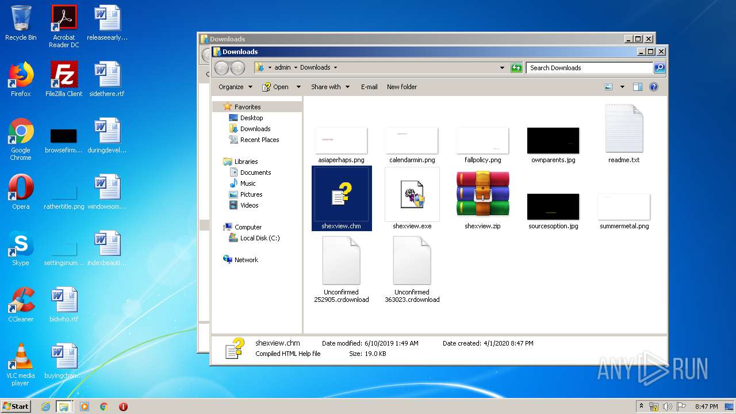Open the Share with menu

(x=331, y=87)
